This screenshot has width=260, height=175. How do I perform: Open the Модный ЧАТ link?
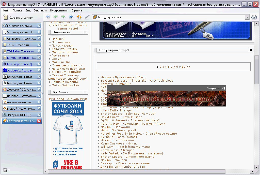[61, 62]
